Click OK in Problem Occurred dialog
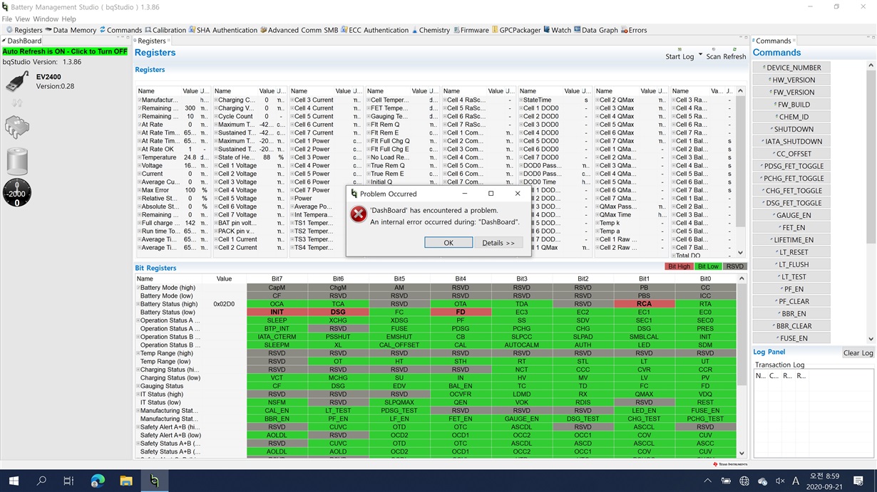The image size is (877, 492). coord(448,243)
